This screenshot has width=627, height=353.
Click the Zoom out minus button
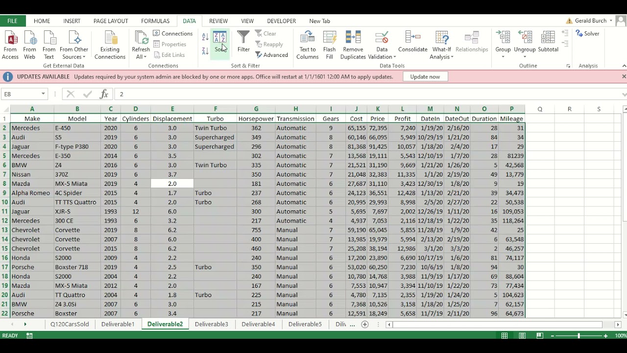553,336
